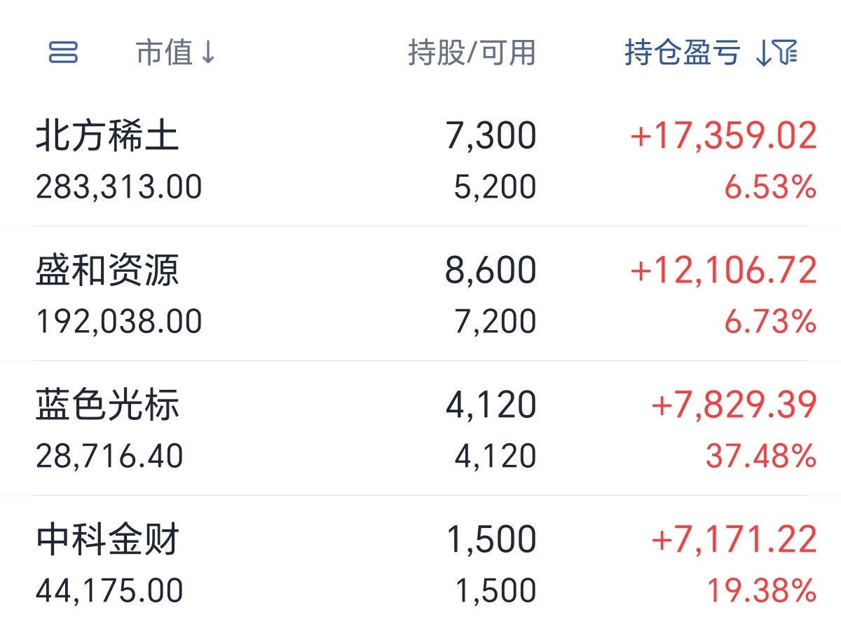Select the 持股/可用 column header
This screenshot has height=624, width=841.
point(472,53)
